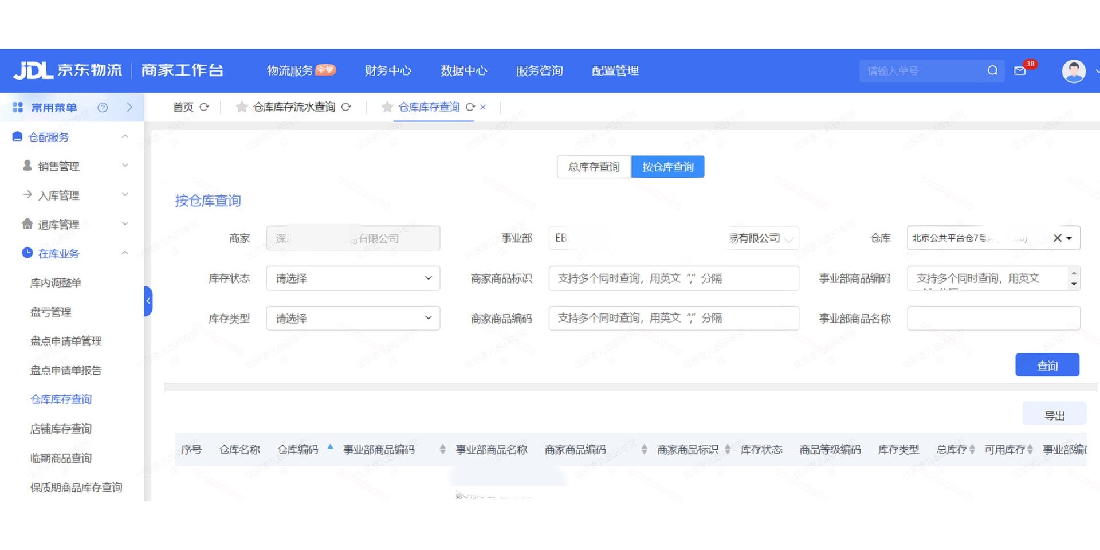Click the 常用菜单 grid icon

pyautogui.click(x=18, y=107)
